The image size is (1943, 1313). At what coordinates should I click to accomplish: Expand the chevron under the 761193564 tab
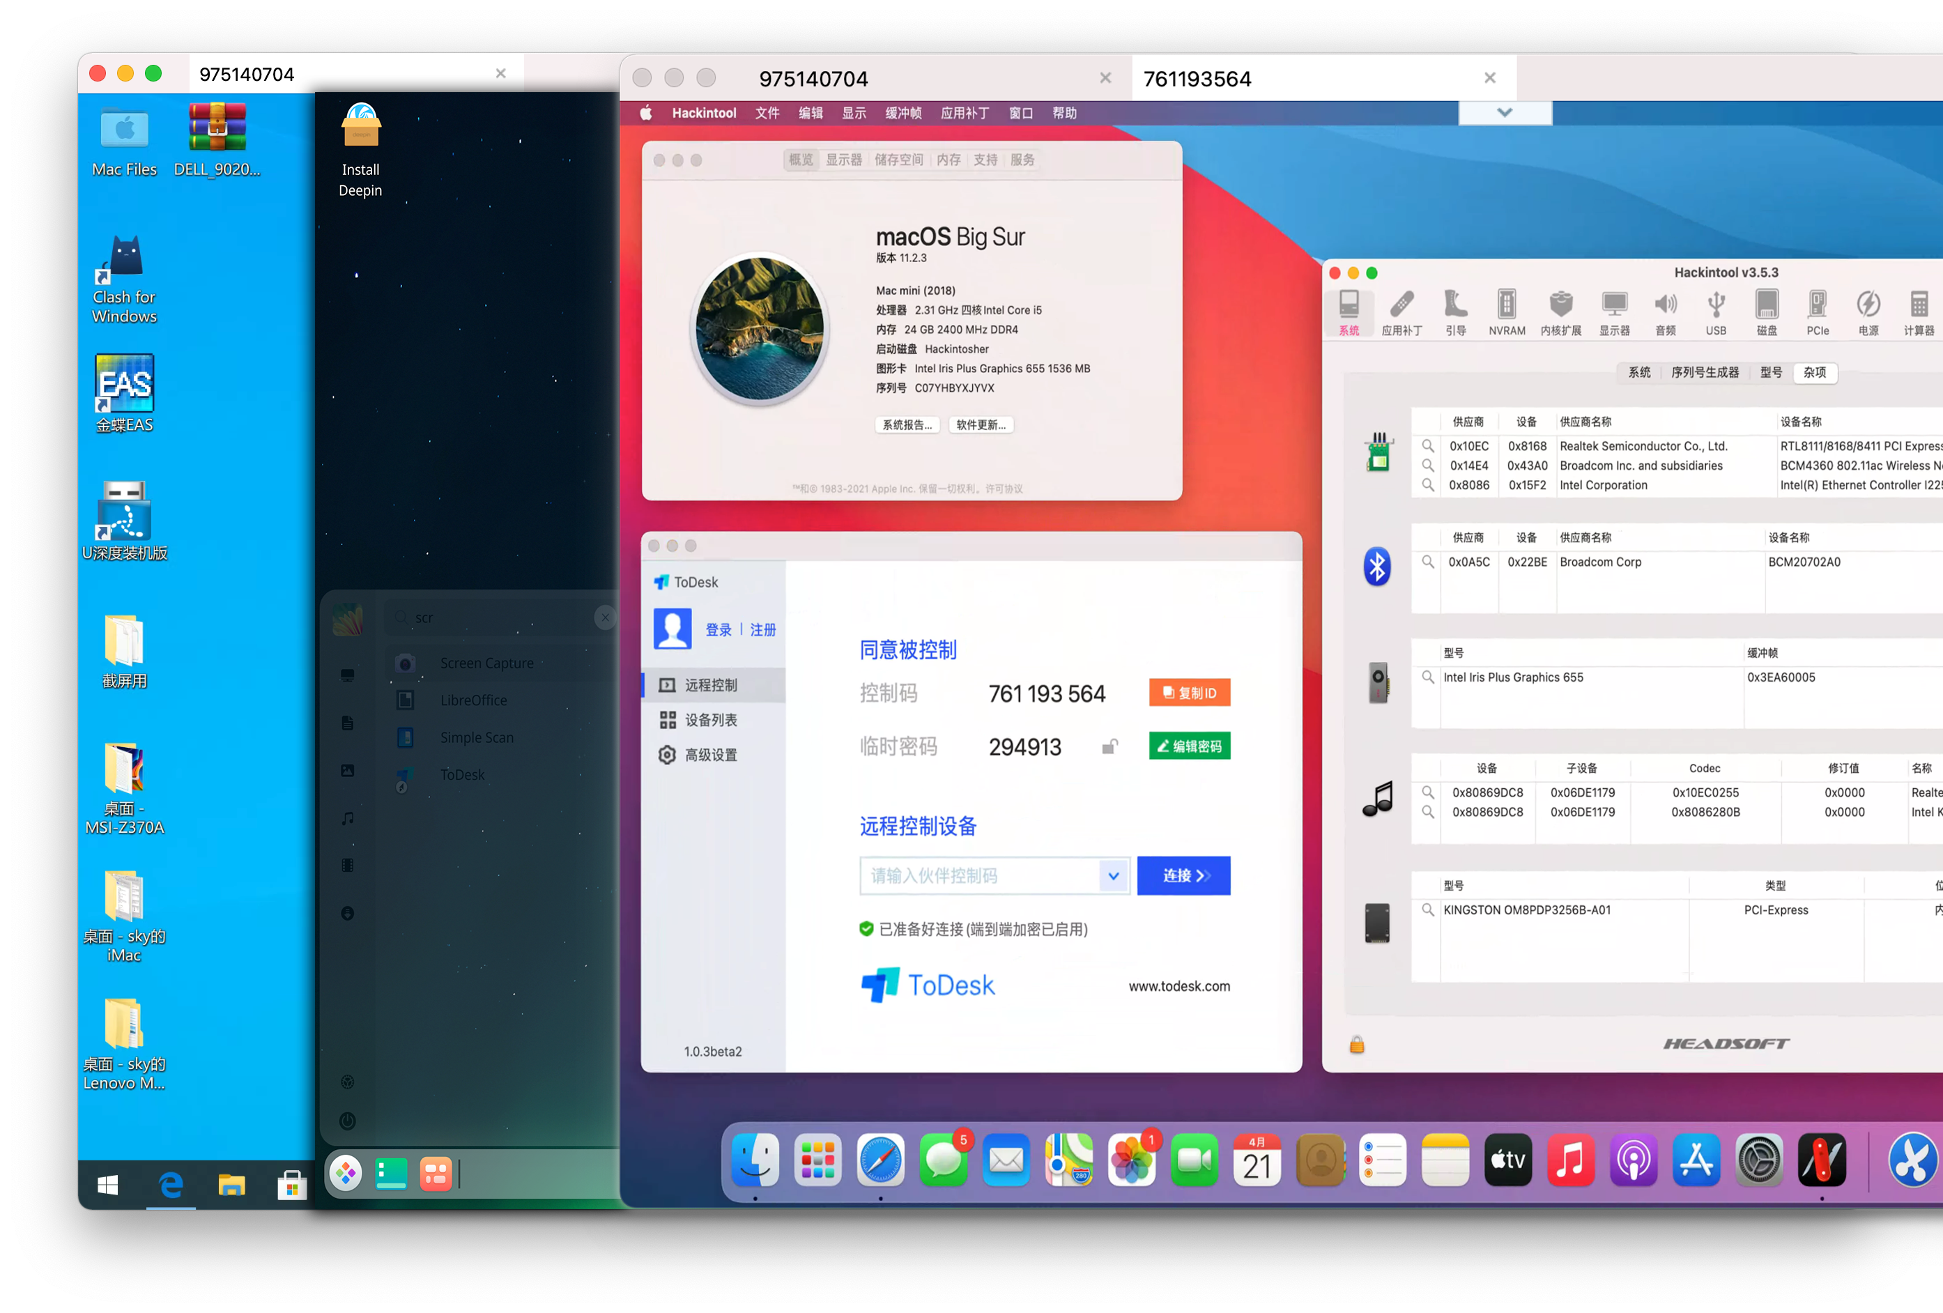click(1505, 112)
